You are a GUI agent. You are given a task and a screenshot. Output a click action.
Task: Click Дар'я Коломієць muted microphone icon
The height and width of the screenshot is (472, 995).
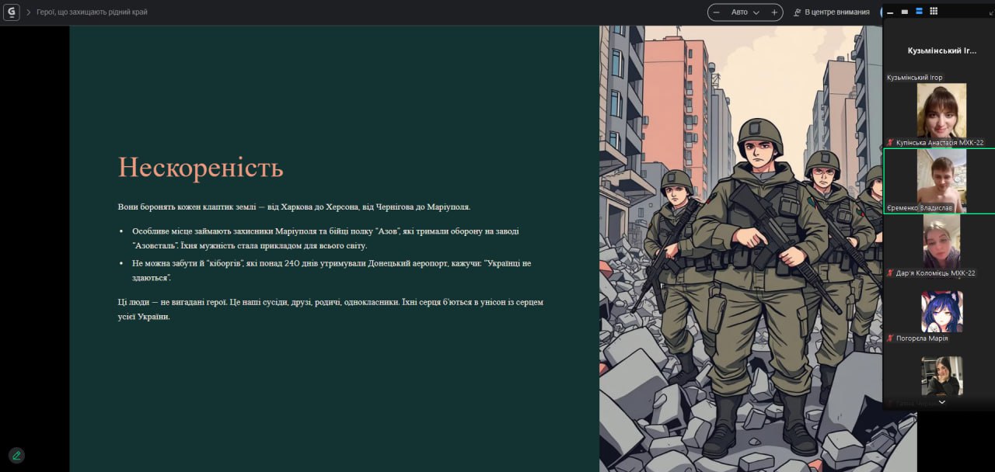(x=891, y=273)
